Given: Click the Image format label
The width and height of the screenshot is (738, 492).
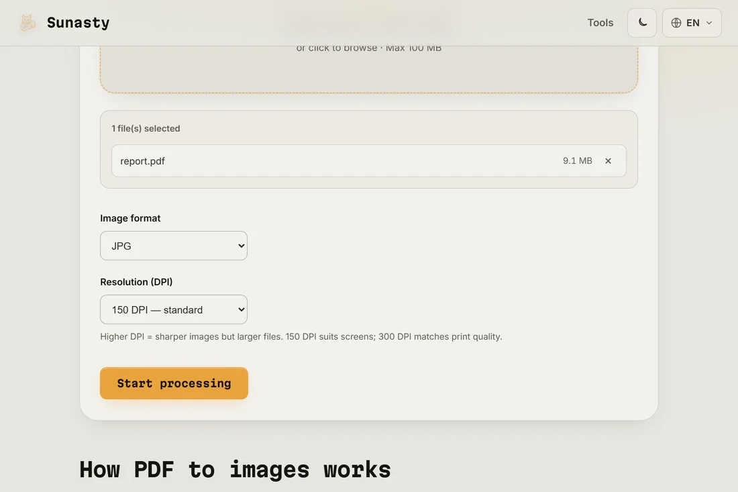Looking at the screenshot, I should pyautogui.click(x=130, y=218).
